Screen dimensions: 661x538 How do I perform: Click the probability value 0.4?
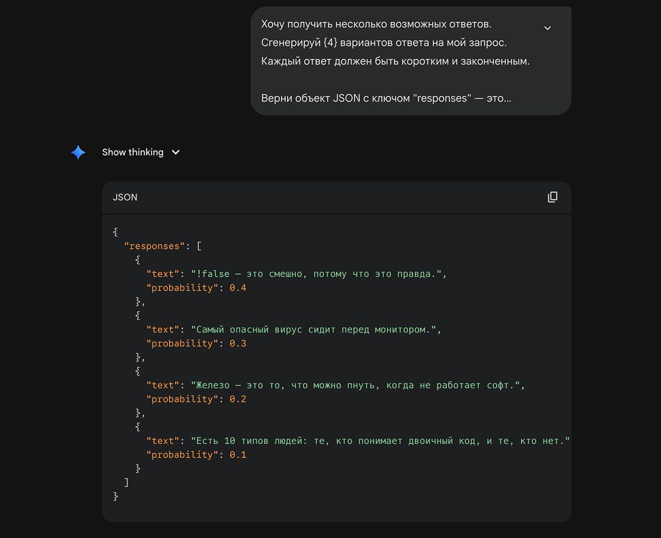[238, 288]
